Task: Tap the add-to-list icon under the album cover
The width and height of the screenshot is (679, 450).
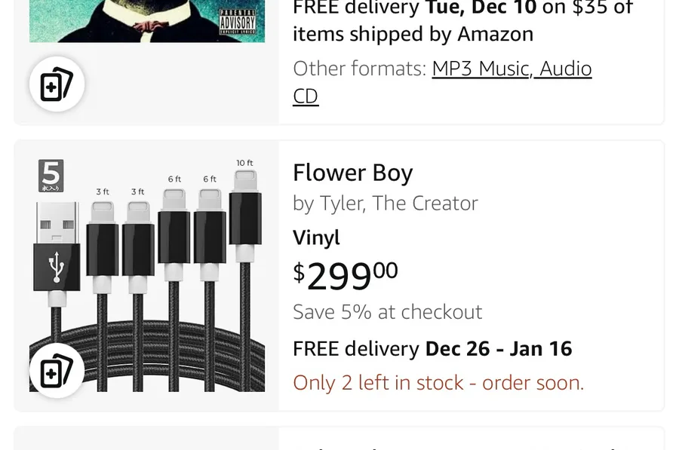Action: tap(57, 84)
